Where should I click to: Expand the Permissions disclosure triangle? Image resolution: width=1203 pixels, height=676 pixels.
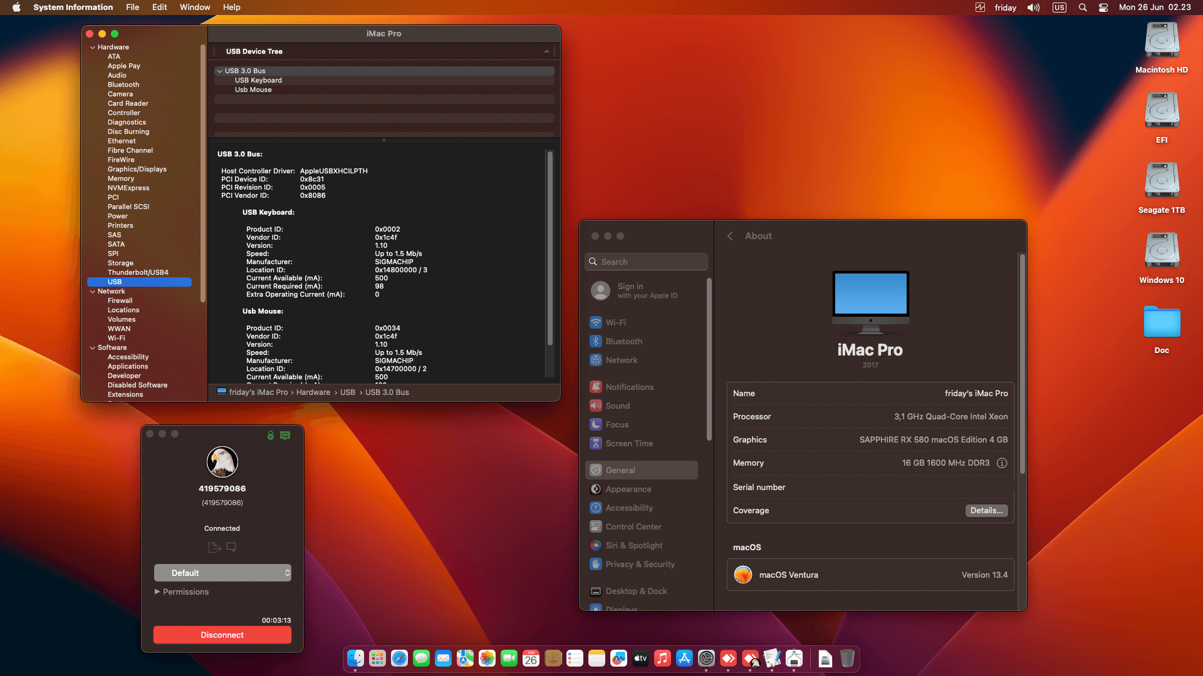157,591
